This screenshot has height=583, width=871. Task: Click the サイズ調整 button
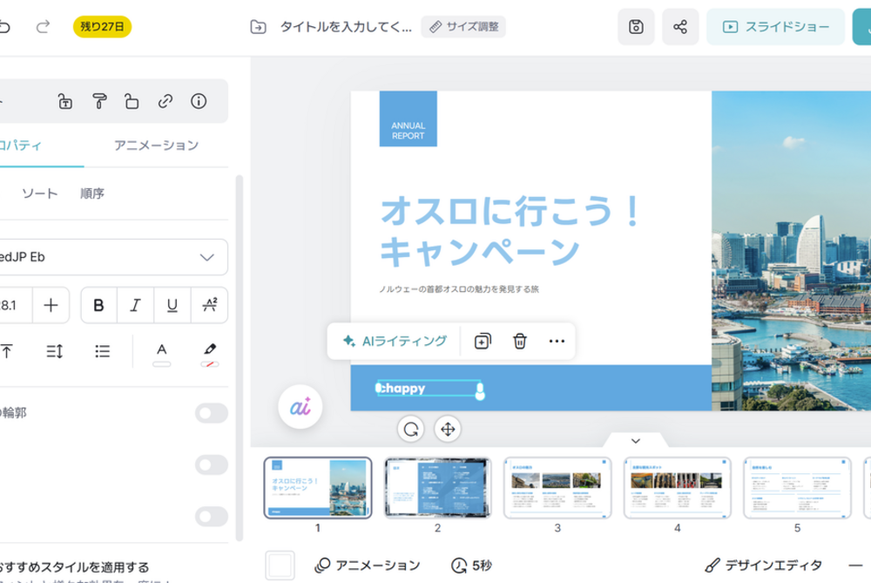463,27
